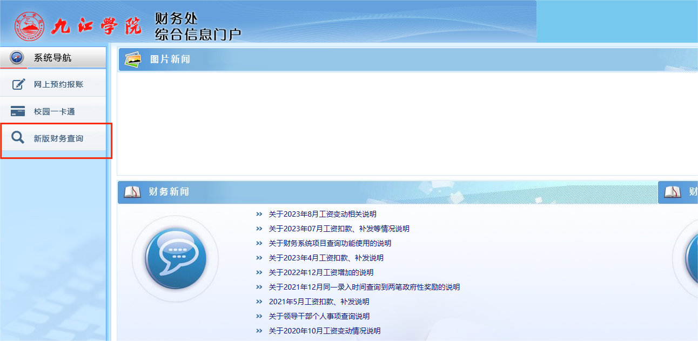Screen dimensions: 698x341
Task: Open 关于领导干部个人事项查询说明 link
Action: click(319, 316)
